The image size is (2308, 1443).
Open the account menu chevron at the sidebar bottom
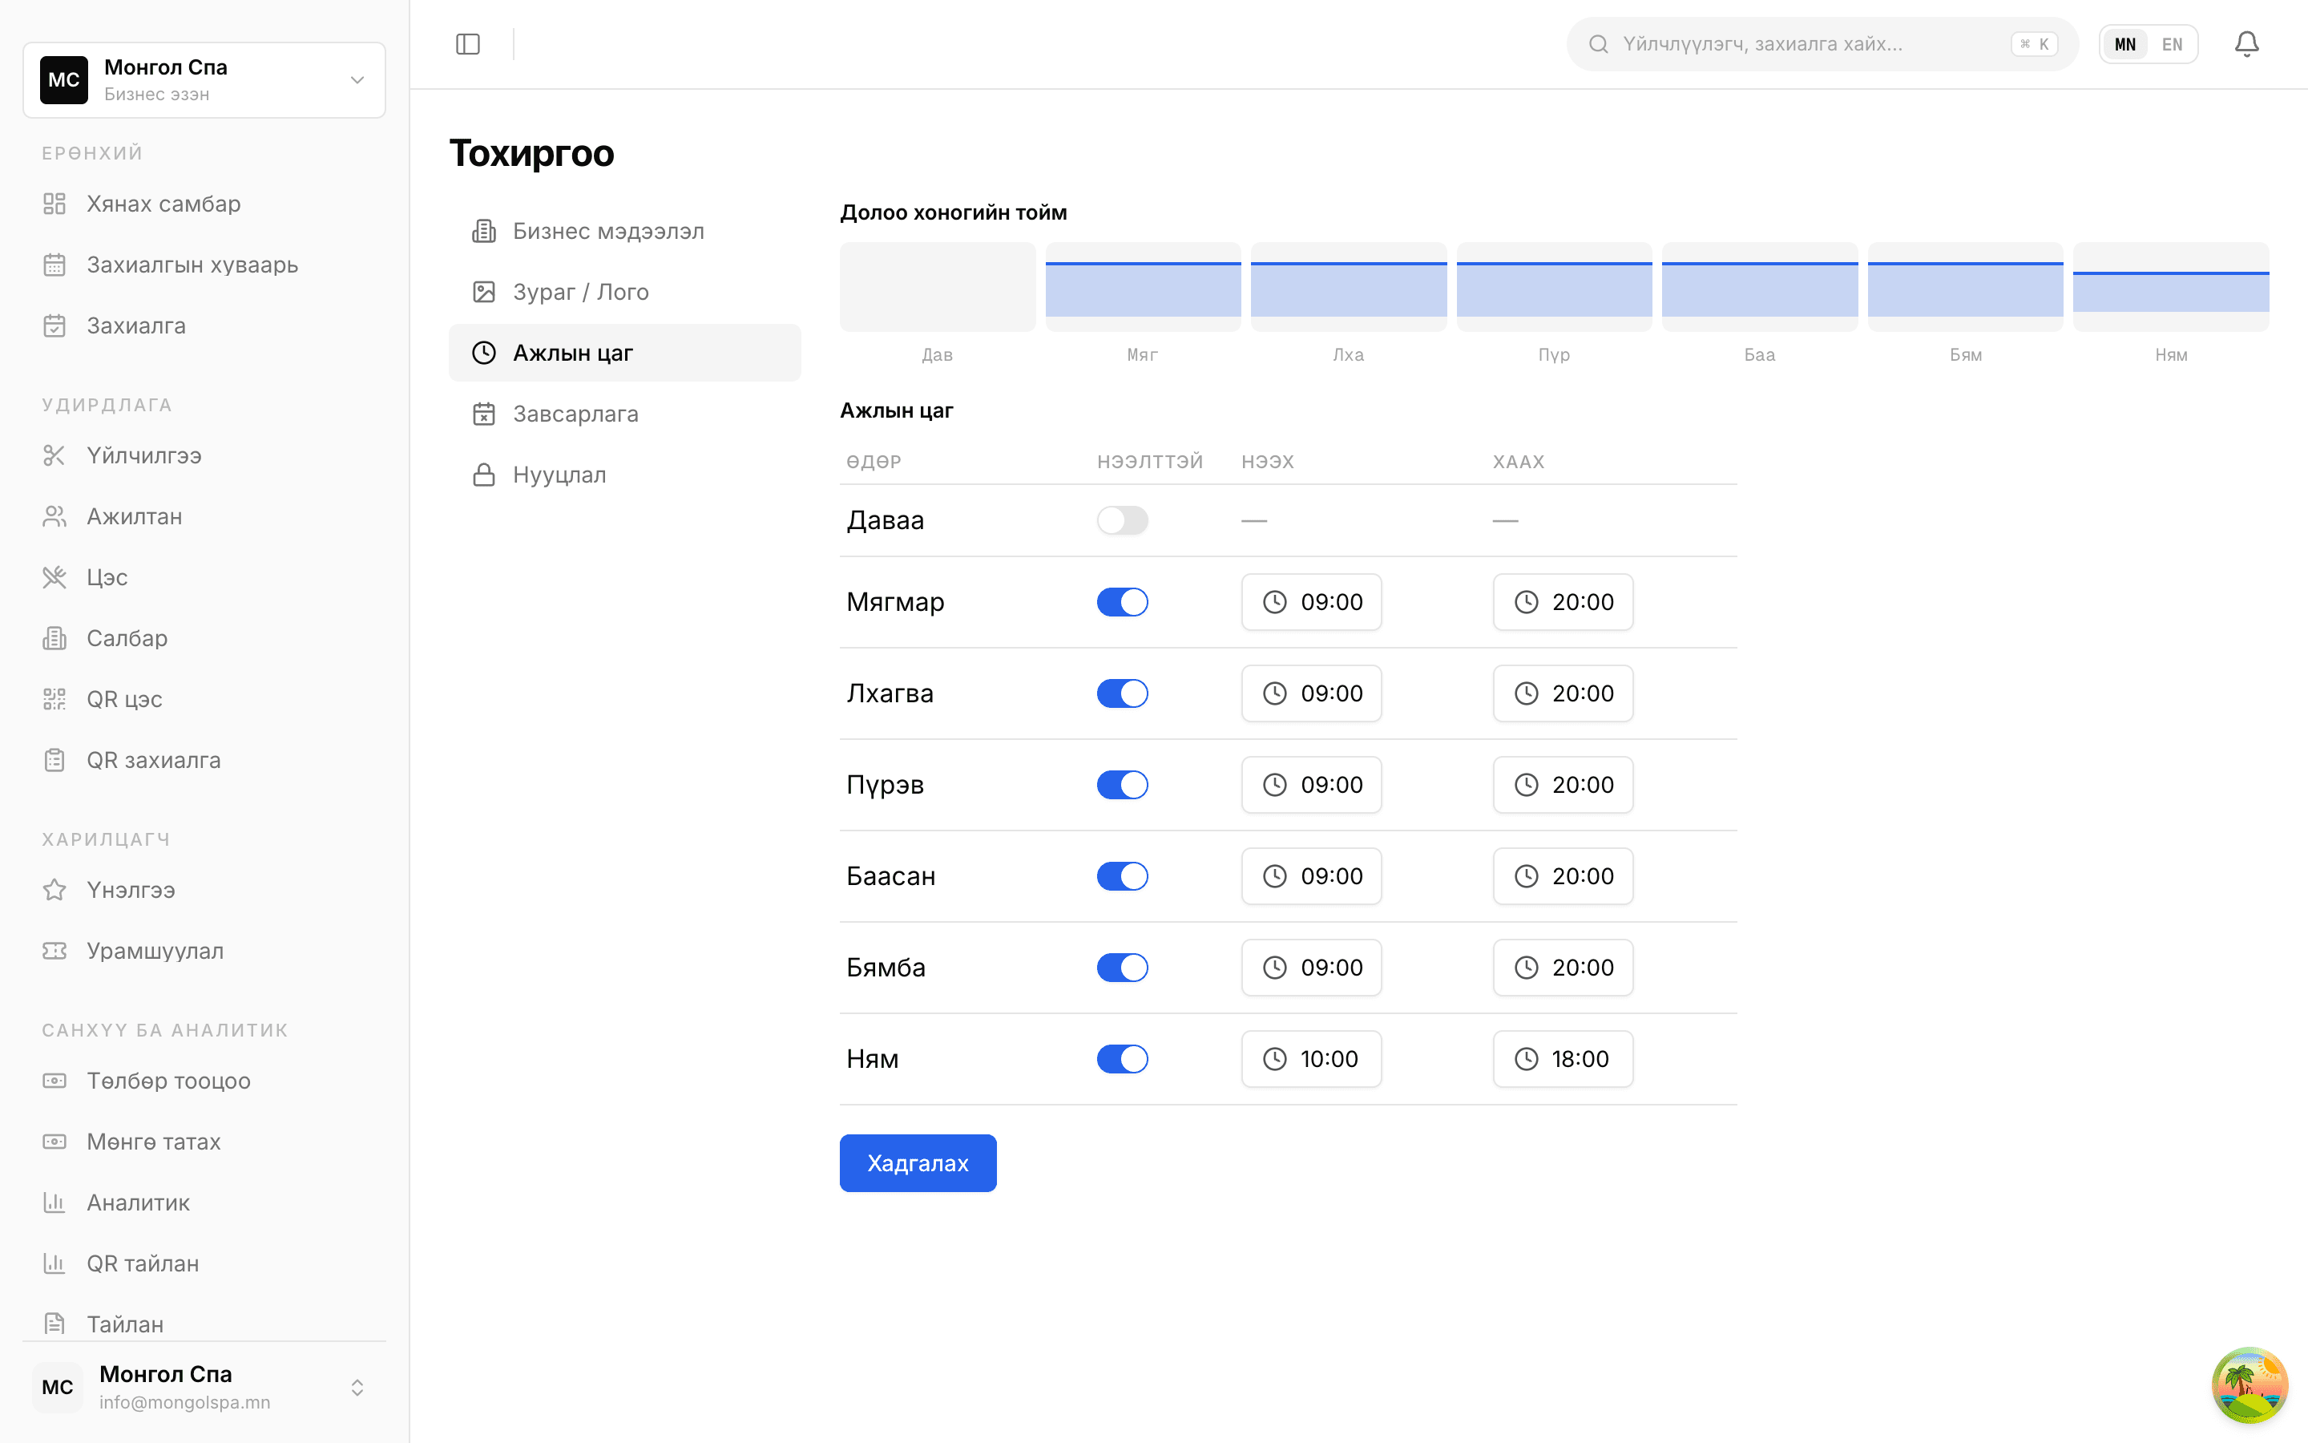(357, 1388)
